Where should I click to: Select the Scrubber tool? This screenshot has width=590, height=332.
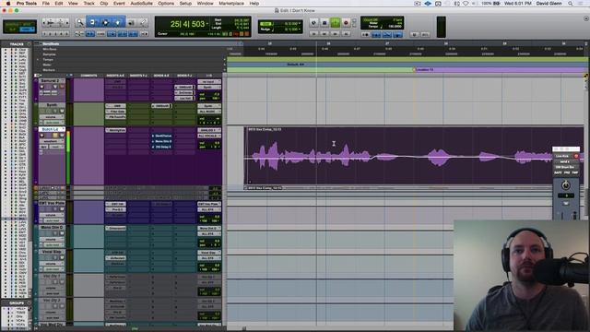131,22
